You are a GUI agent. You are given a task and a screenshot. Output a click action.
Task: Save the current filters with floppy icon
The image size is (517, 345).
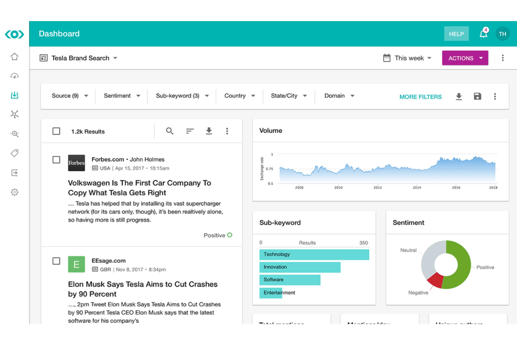(x=478, y=96)
